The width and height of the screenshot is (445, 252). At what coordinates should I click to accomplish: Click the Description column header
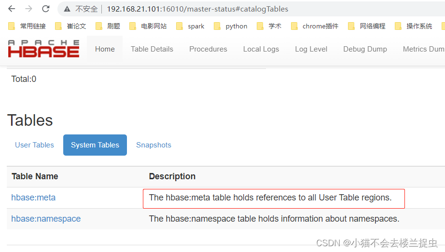pos(172,176)
